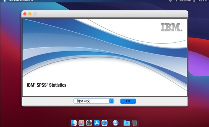Open Finder from the dock

[x=74, y=123]
